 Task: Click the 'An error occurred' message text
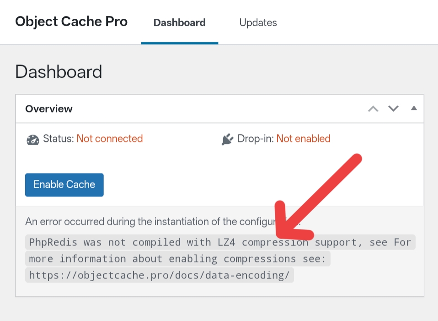click(x=146, y=222)
